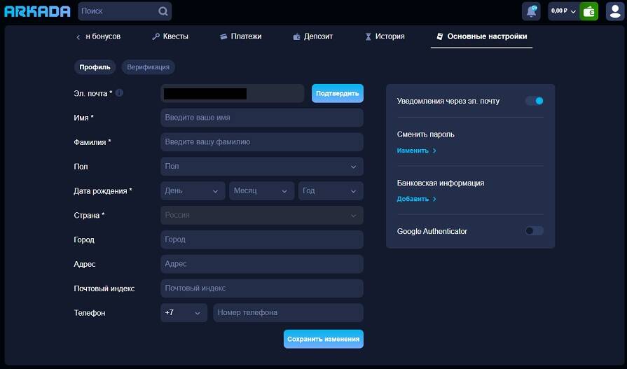627x369 pixels.
Task: Open the user profile avatar icon
Action: tap(615, 11)
